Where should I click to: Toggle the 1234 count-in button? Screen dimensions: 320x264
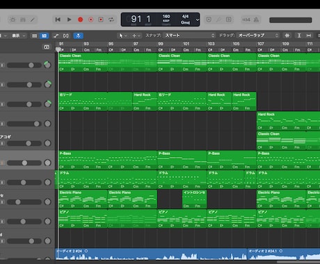pyautogui.click(x=246, y=19)
